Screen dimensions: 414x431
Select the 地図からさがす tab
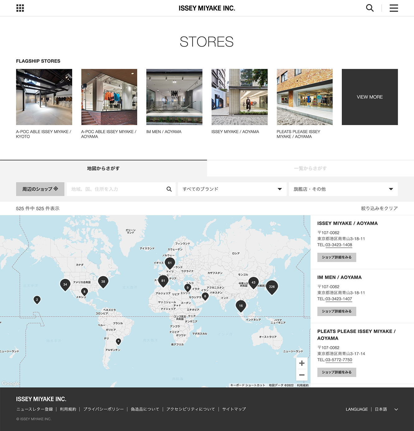pyautogui.click(x=103, y=168)
